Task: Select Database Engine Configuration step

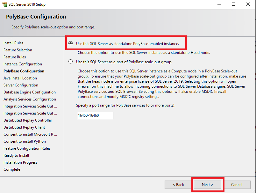Action: pyautogui.click(x=30, y=92)
